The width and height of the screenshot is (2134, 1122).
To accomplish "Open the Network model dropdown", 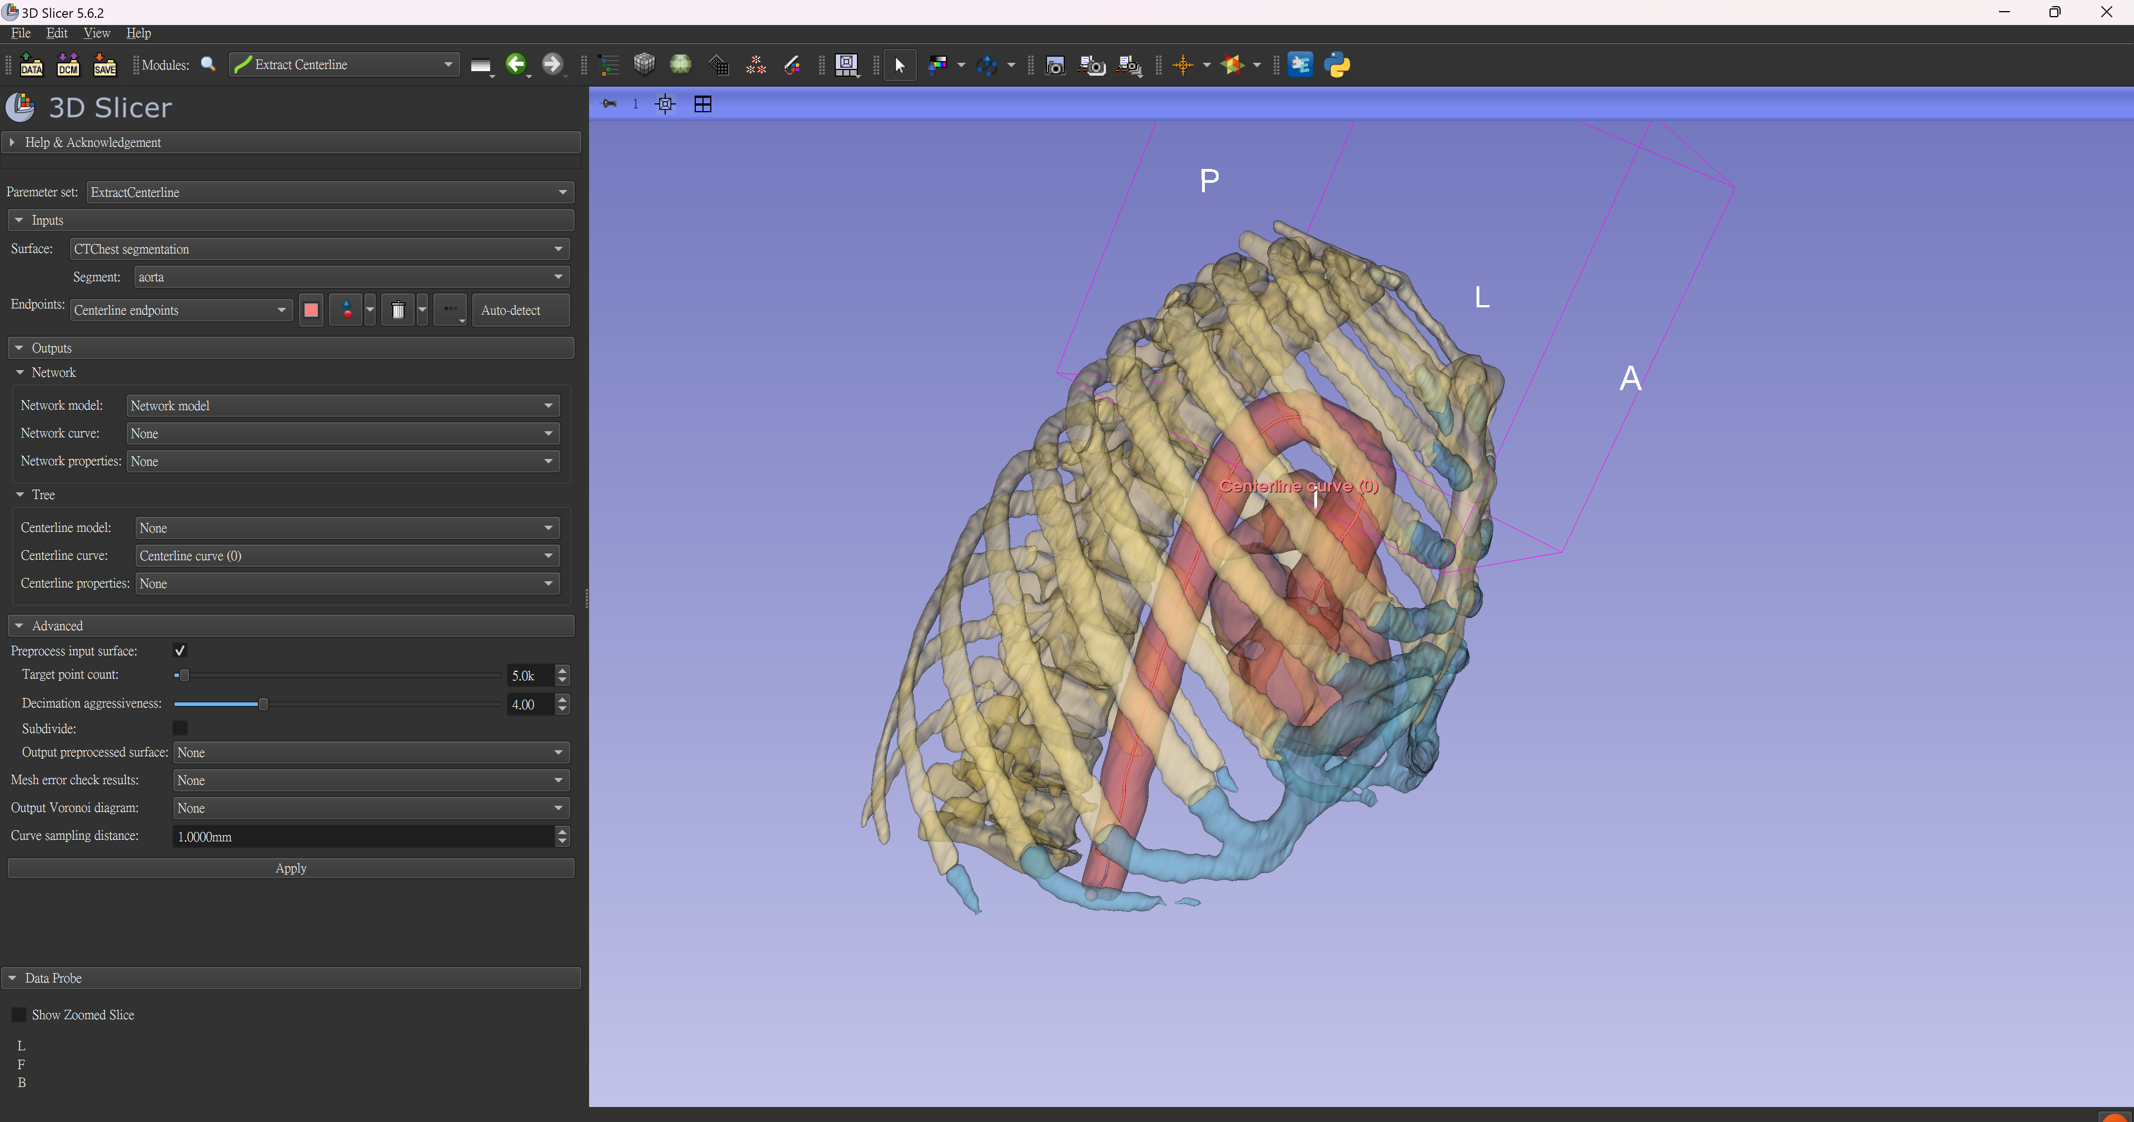I will 343,405.
